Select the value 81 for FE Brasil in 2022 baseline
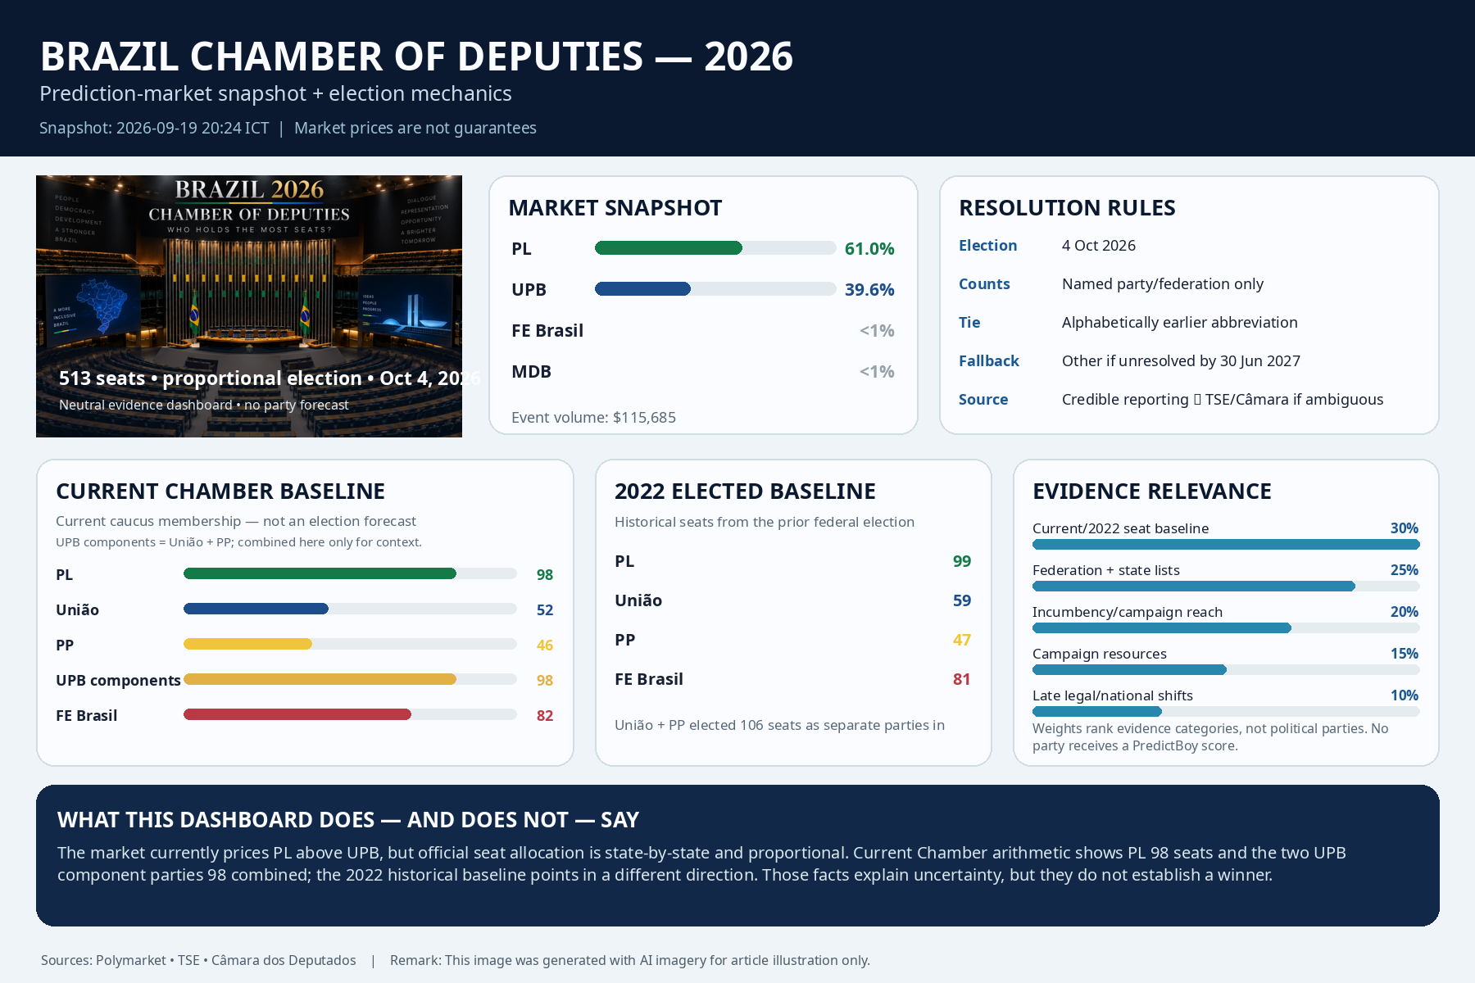This screenshot has height=983, width=1475. click(962, 680)
